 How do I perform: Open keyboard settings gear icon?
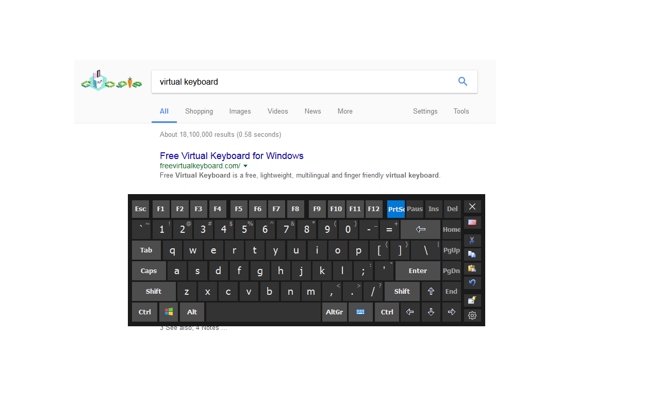click(472, 315)
